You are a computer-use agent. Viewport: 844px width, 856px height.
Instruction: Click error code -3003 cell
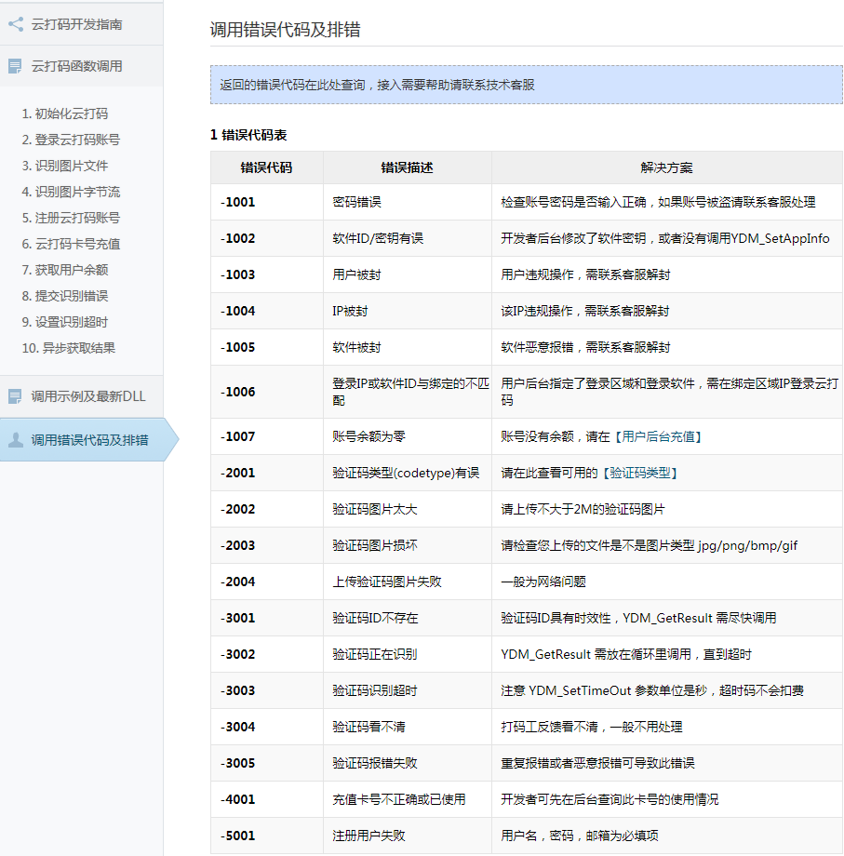(267, 690)
